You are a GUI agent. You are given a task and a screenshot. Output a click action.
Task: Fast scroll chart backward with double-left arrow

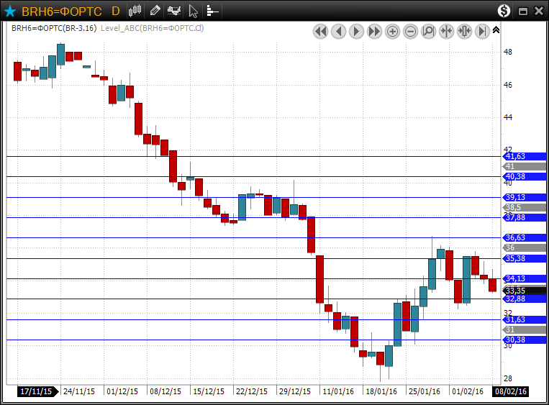(320, 31)
